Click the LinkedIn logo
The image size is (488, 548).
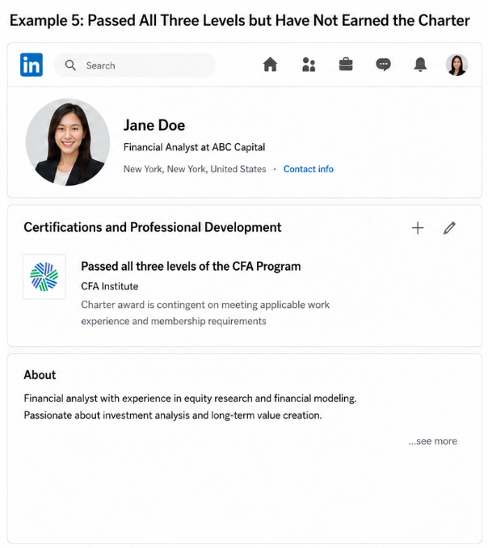32,65
